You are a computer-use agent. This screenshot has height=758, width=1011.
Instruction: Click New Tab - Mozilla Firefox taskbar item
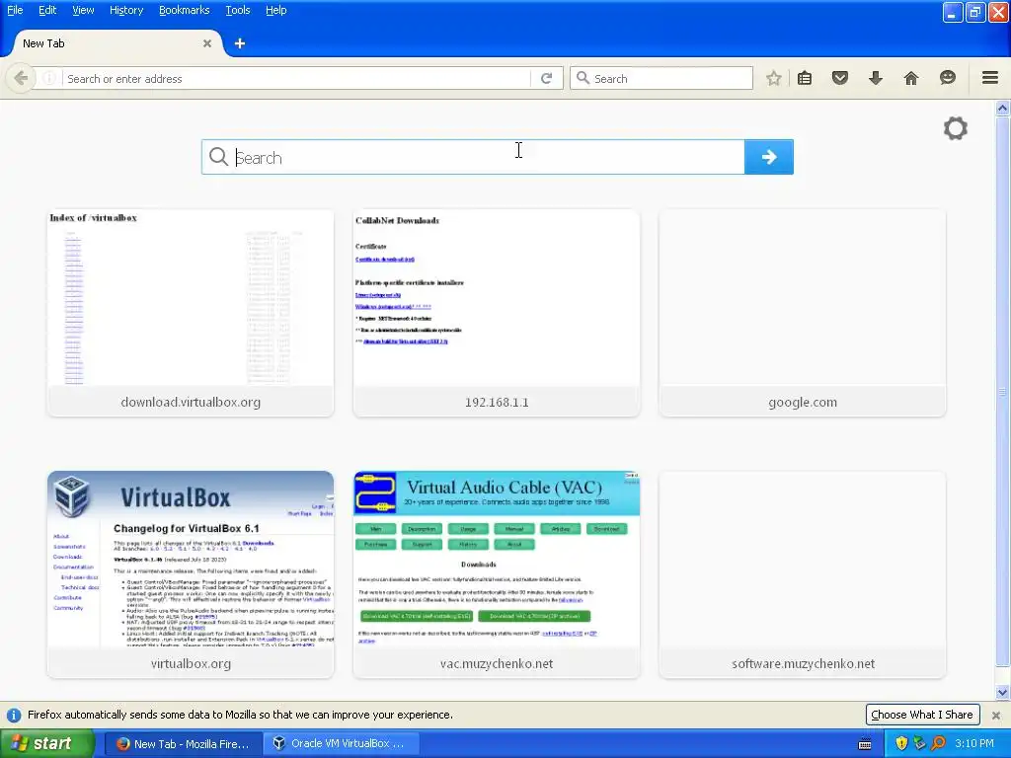(184, 744)
